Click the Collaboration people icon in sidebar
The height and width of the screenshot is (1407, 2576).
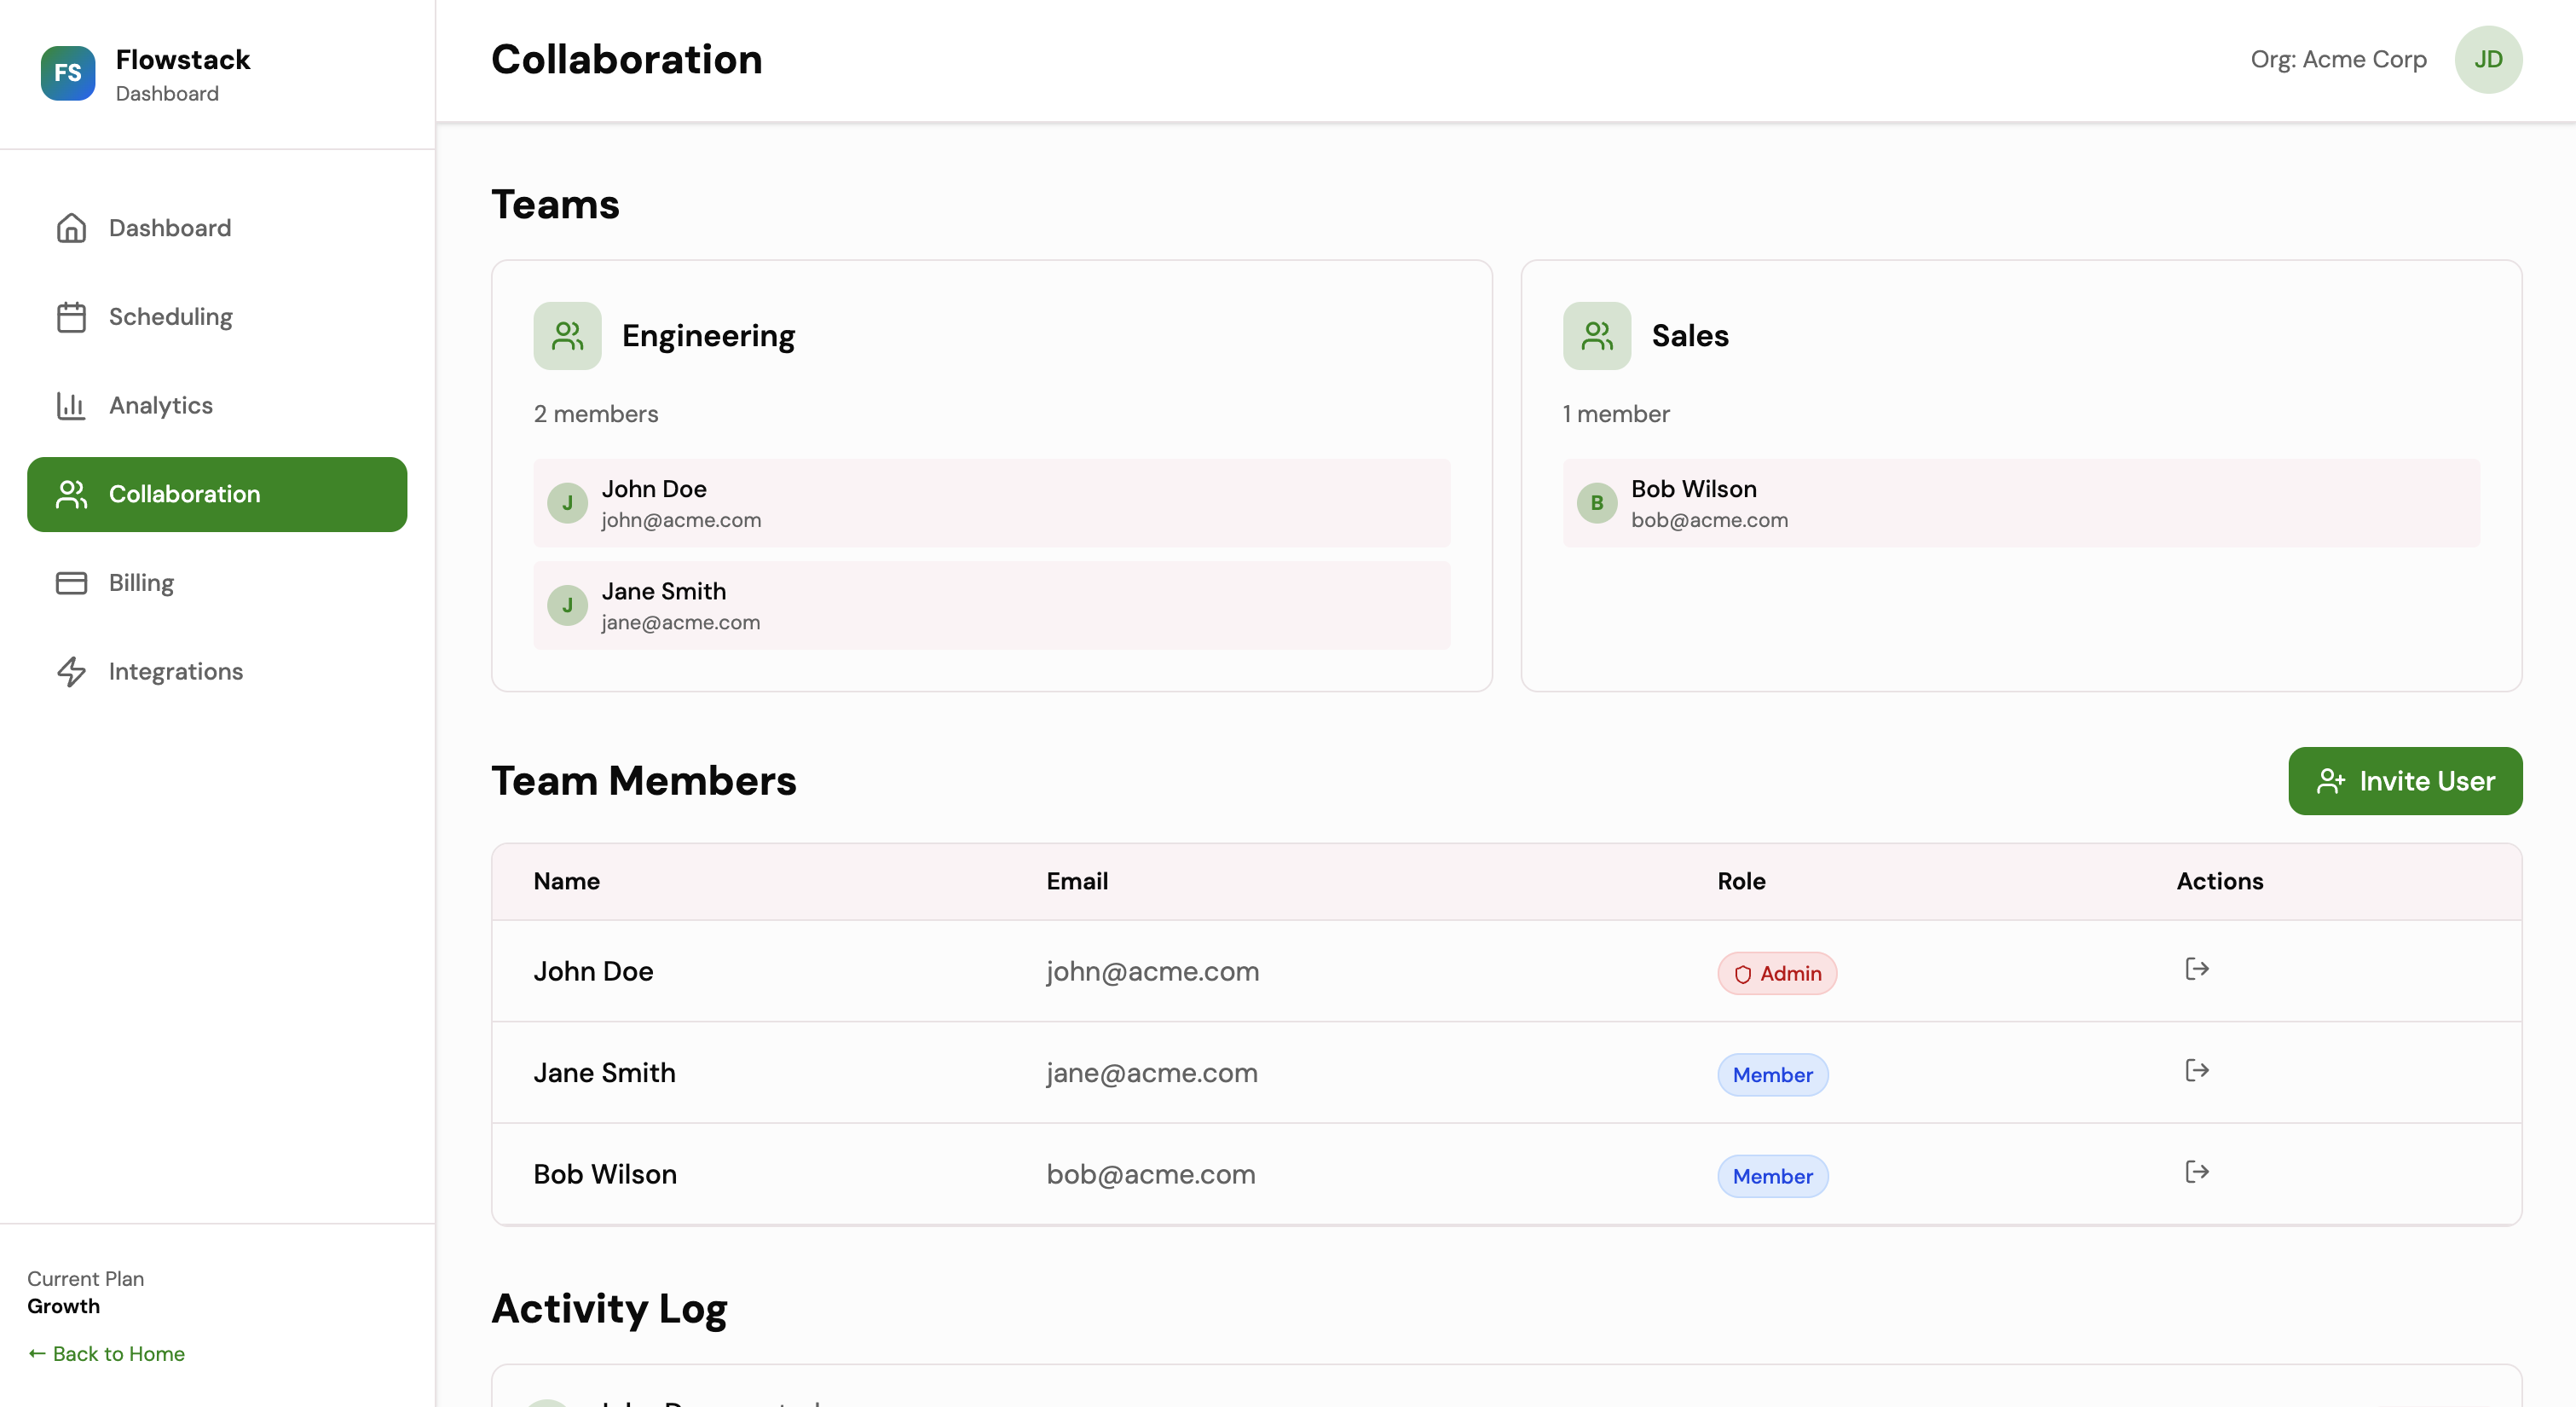tap(71, 495)
